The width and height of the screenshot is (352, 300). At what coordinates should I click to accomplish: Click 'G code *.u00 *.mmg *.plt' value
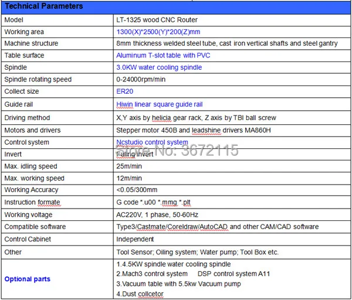(x=154, y=202)
